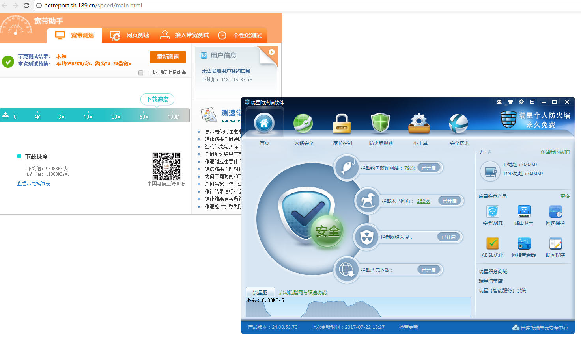Viewport: 581px width, 341px height.
Task: Click the IP地址: 118.116.83.78 text
Action: (227, 80)
